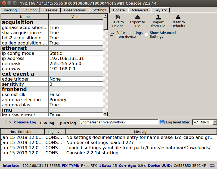Screen dimensions: 217x169
Task: Toggle the JSON log button
Action: tap(68, 123)
